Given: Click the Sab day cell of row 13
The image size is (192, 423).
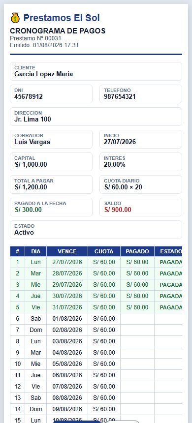Looking at the screenshot, I should pyautogui.click(x=35, y=398).
